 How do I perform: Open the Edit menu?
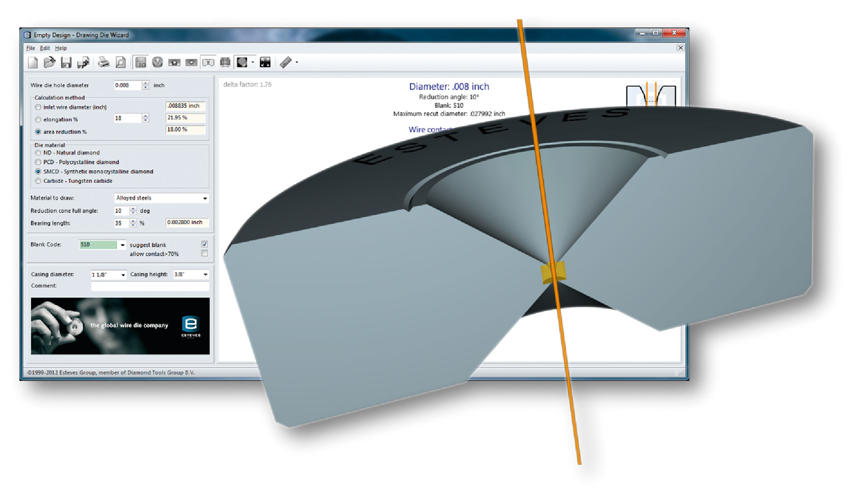tap(45, 48)
